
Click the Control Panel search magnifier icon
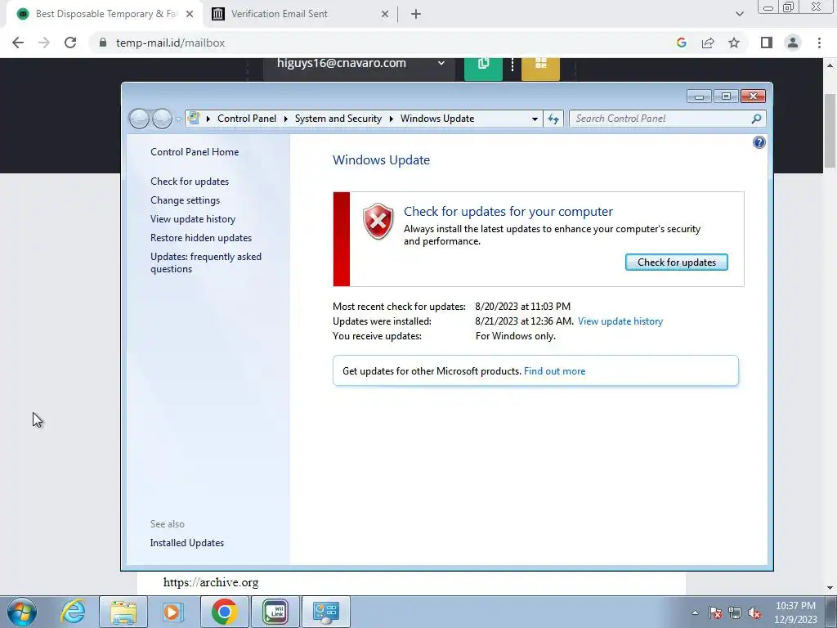coord(756,119)
